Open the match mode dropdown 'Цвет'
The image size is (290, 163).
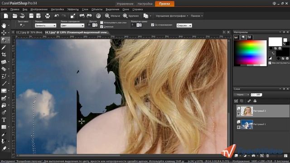[72, 25]
